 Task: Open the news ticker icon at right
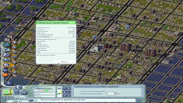(x=138, y=100)
